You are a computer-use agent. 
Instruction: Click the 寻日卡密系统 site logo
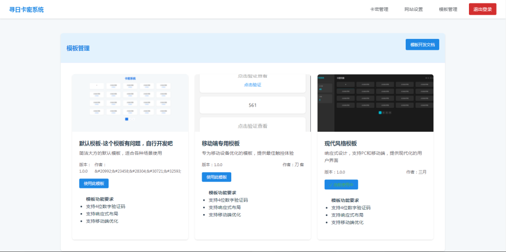(x=26, y=9)
